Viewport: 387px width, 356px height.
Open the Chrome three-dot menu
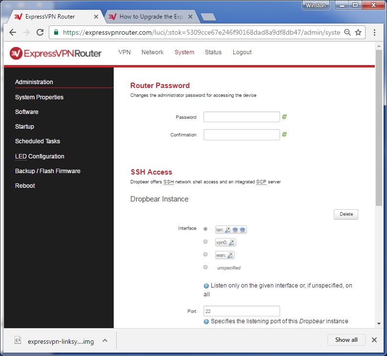pyautogui.click(x=374, y=33)
